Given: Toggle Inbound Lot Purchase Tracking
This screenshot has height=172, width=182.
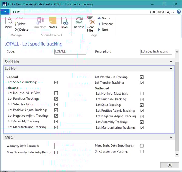Looking at the screenshot, I should (x=56, y=99).
